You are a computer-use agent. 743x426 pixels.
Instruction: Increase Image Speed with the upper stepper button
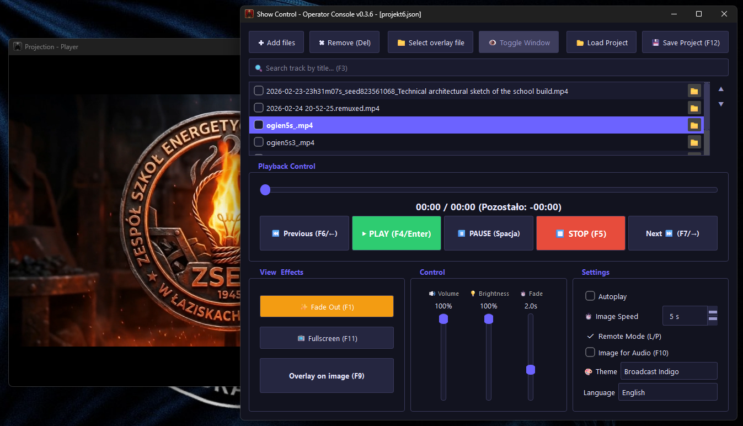pos(713,312)
